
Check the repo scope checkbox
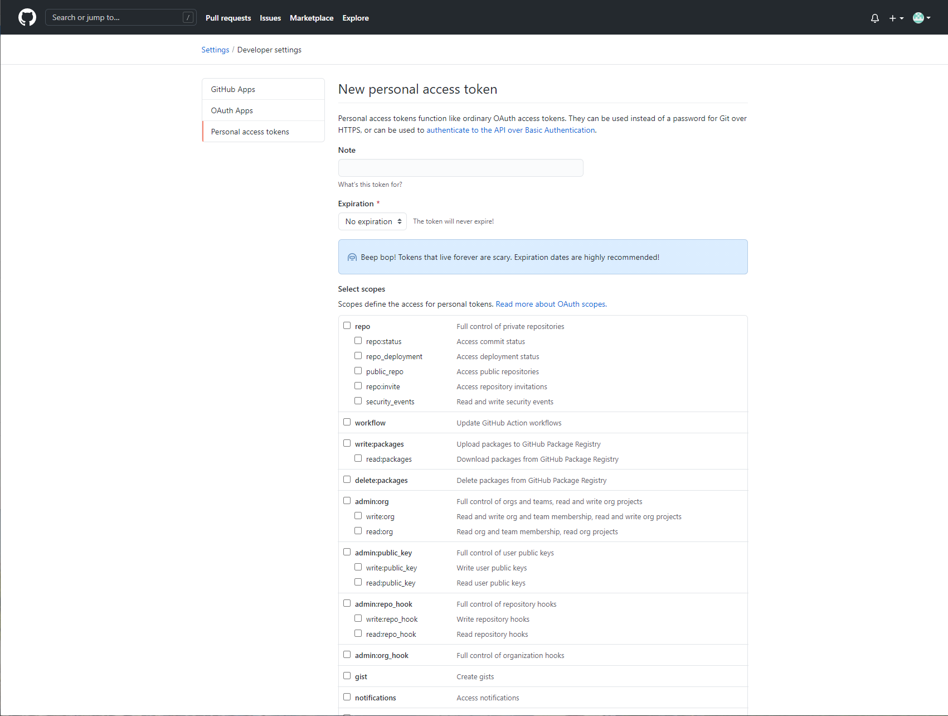pyautogui.click(x=347, y=326)
